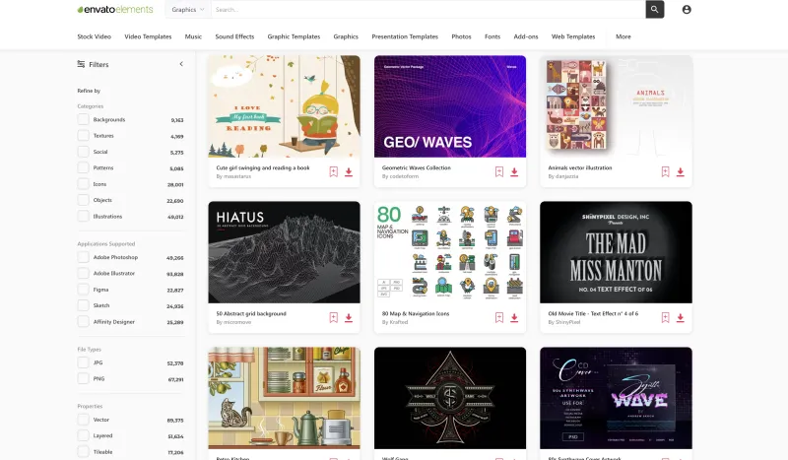788x460 pixels.
Task: Check the Backgrounds category filter
Action: pos(84,119)
